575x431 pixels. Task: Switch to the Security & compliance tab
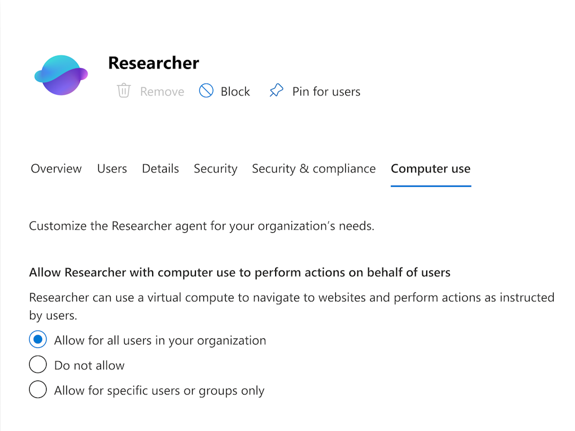coord(313,168)
